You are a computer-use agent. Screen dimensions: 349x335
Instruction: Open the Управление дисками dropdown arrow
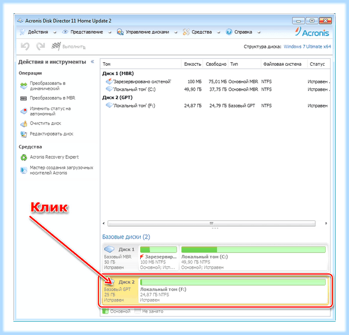(x=176, y=33)
